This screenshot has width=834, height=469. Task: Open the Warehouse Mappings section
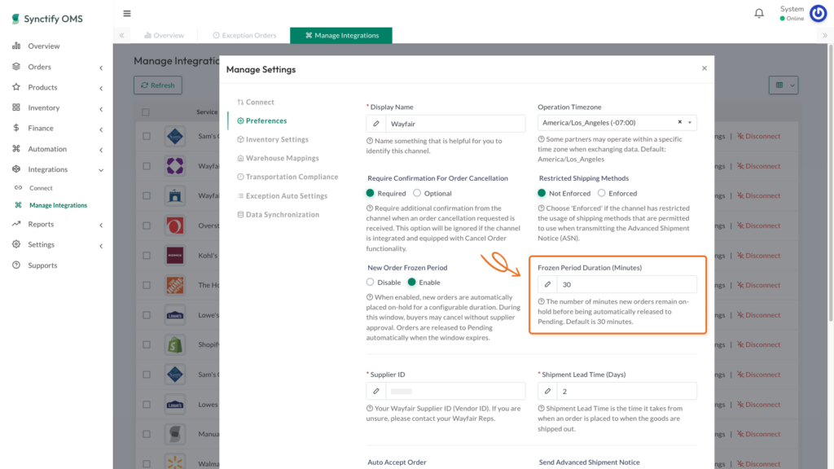point(279,158)
